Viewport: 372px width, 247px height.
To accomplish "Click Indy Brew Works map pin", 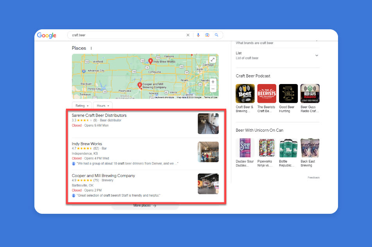I will pos(150,61).
